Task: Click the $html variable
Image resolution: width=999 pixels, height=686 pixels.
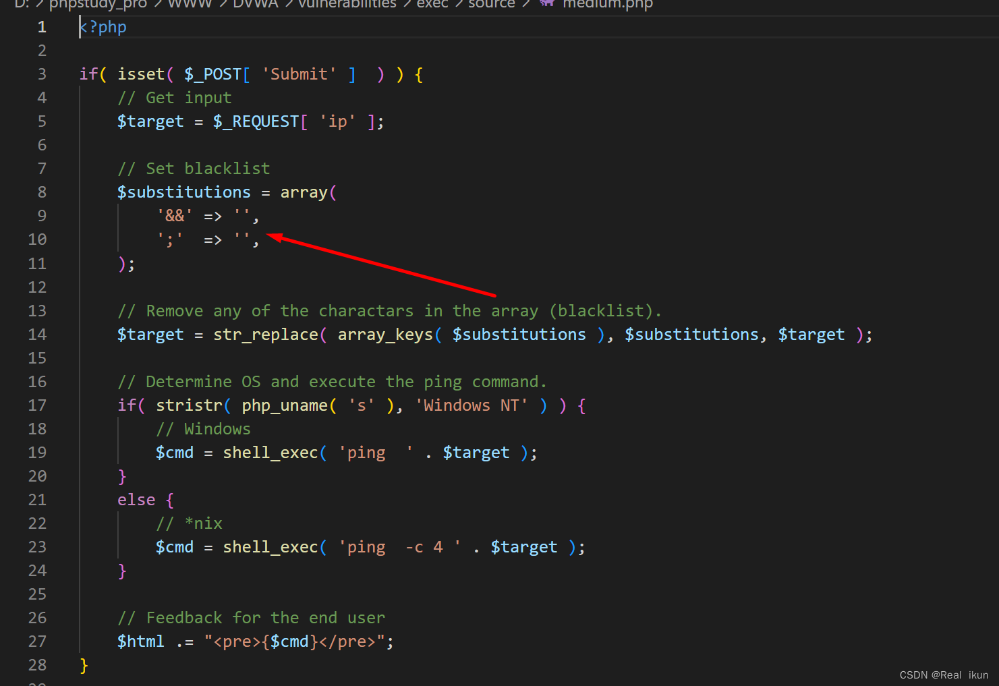Action: point(140,641)
